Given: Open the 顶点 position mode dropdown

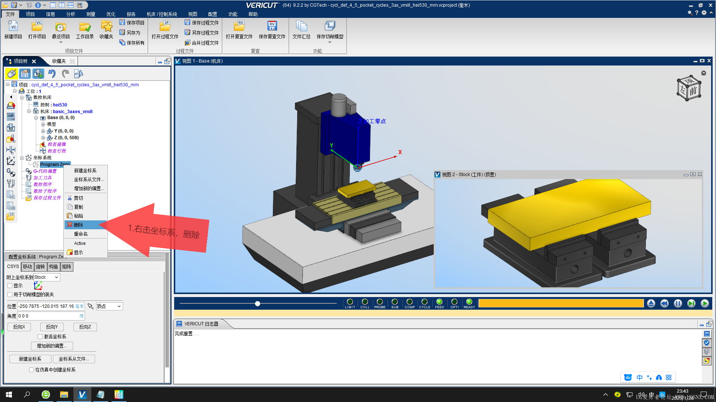Looking at the screenshot, I should pyautogui.click(x=109, y=306).
